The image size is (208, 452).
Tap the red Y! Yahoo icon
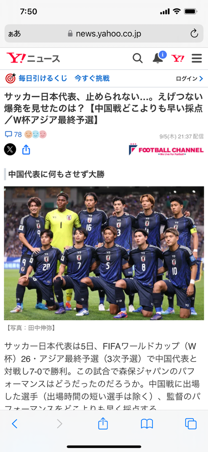click(178, 58)
